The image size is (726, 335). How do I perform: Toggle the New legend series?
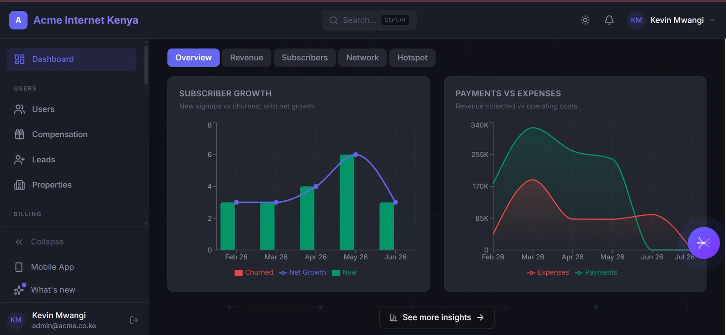click(344, 272)
